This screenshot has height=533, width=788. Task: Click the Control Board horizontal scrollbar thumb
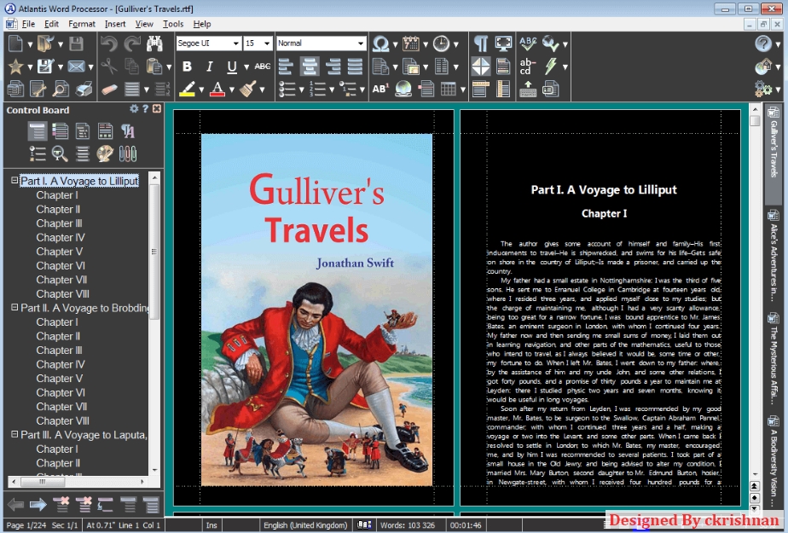coord(43,482)
